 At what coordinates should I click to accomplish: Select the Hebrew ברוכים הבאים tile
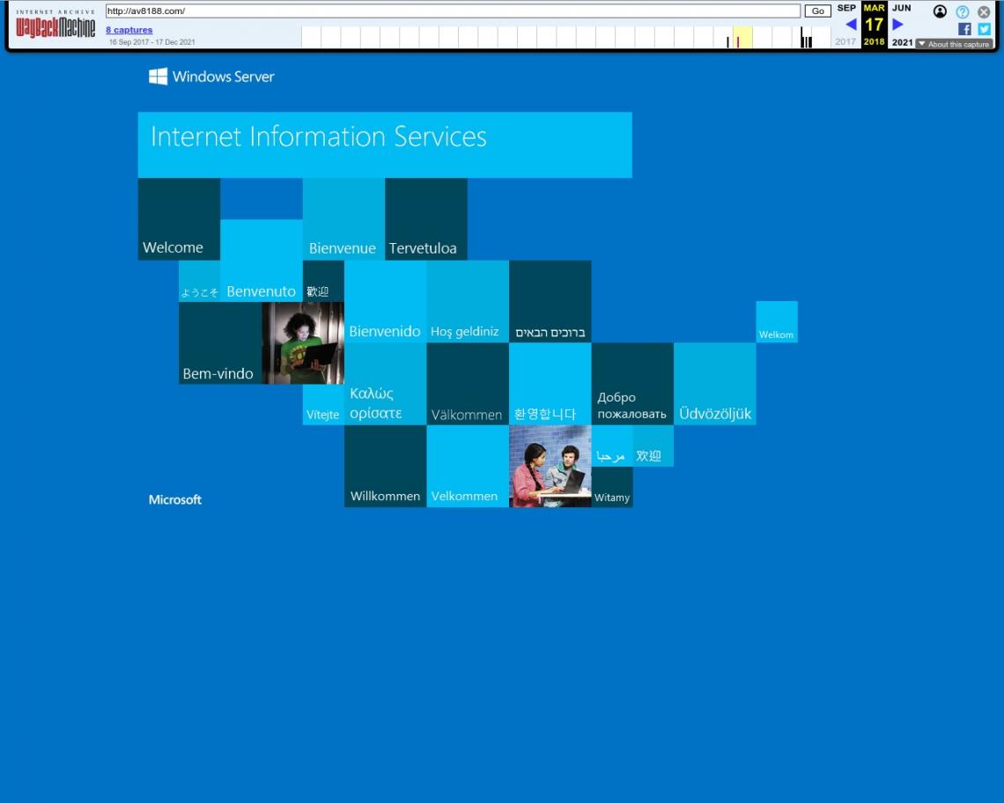point(550,302)
